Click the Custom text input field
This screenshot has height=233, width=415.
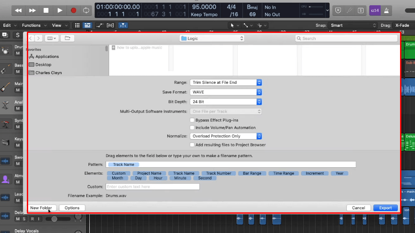pyautogui.click(x=152, y=187)
